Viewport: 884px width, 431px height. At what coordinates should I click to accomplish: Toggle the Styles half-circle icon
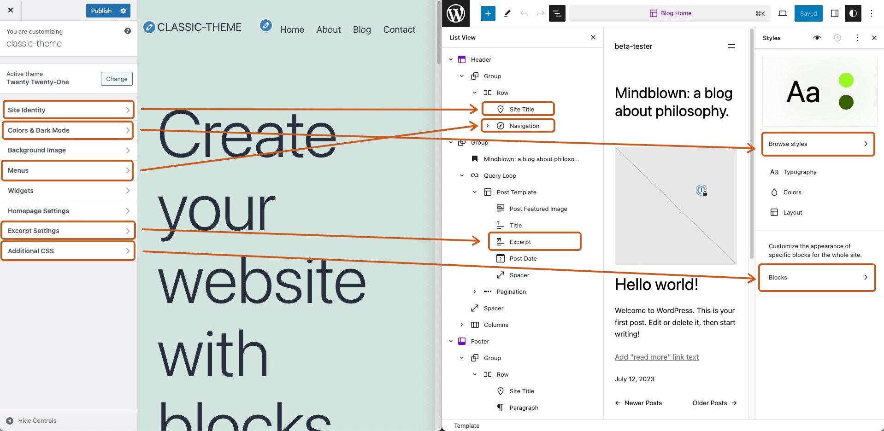click(x=853, y=13)
